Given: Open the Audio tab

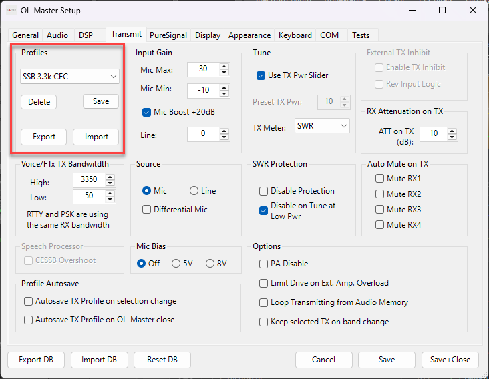Looking at the screenshot, I should click(x=57, y=35).
